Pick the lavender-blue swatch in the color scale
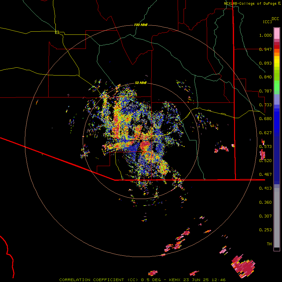Image resolution: width=282 pixels, height=282 pixels. click(x=277, y=99)
